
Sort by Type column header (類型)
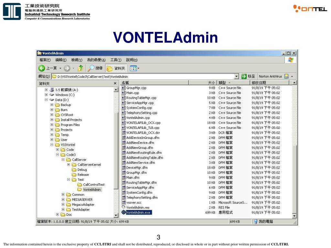(233, 83)
